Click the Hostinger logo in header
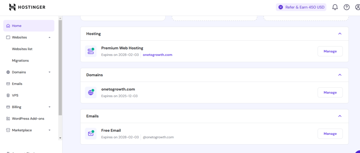 coord(27,7)
